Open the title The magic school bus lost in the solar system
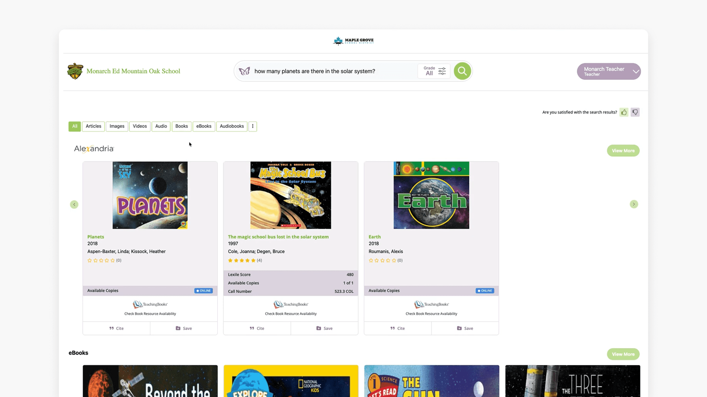 (278, 237)
